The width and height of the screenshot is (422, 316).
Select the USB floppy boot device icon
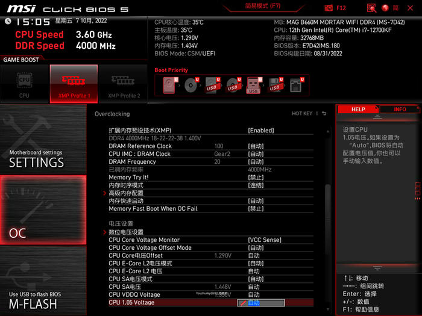276,85
